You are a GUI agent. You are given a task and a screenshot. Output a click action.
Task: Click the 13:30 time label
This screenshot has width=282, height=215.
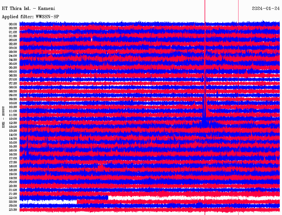tap(13, 131)
